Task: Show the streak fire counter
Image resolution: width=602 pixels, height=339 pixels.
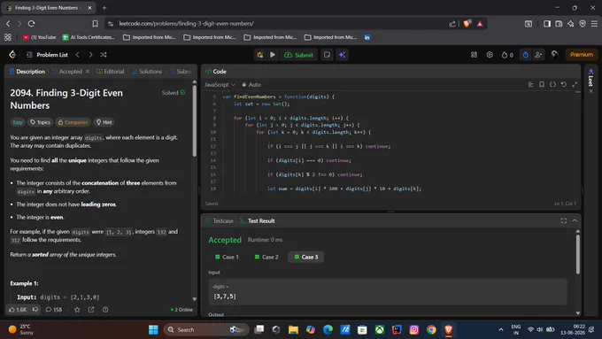Action: [x=507, y=55]
